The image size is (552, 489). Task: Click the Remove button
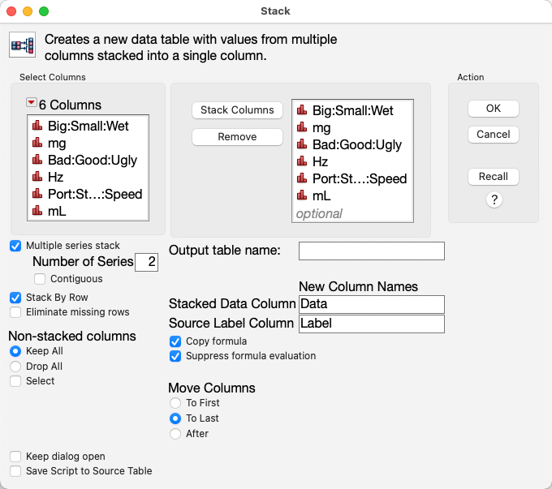[237, 137]
